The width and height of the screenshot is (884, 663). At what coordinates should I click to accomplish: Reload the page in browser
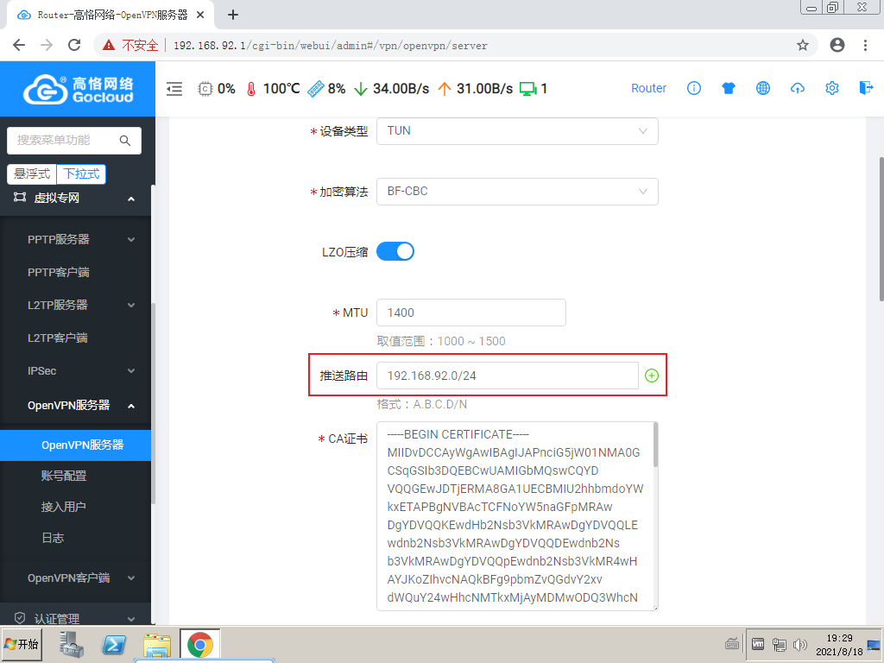tap(74, 45)
